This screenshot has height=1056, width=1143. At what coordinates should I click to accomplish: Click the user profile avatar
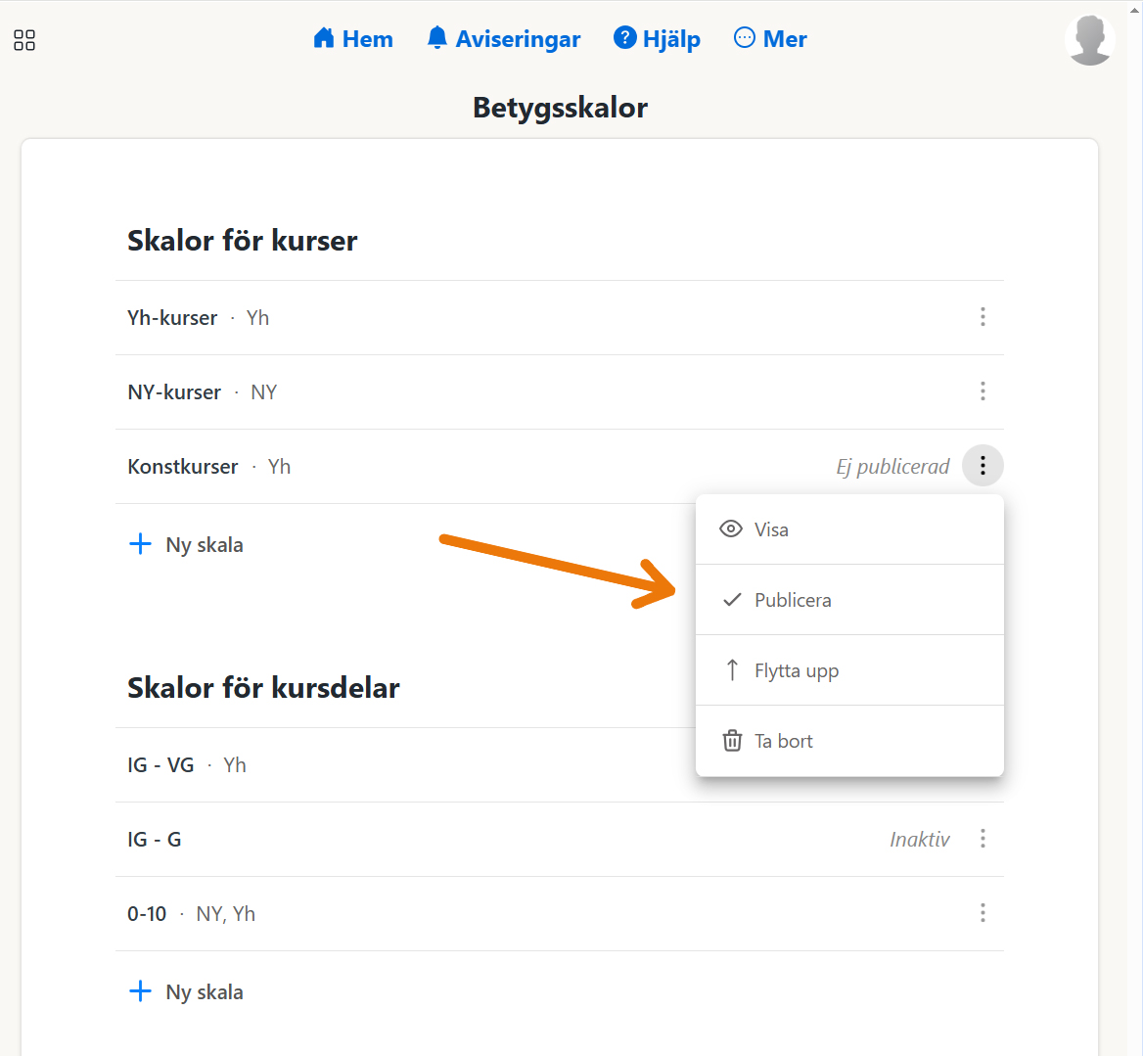(1089, 41)
